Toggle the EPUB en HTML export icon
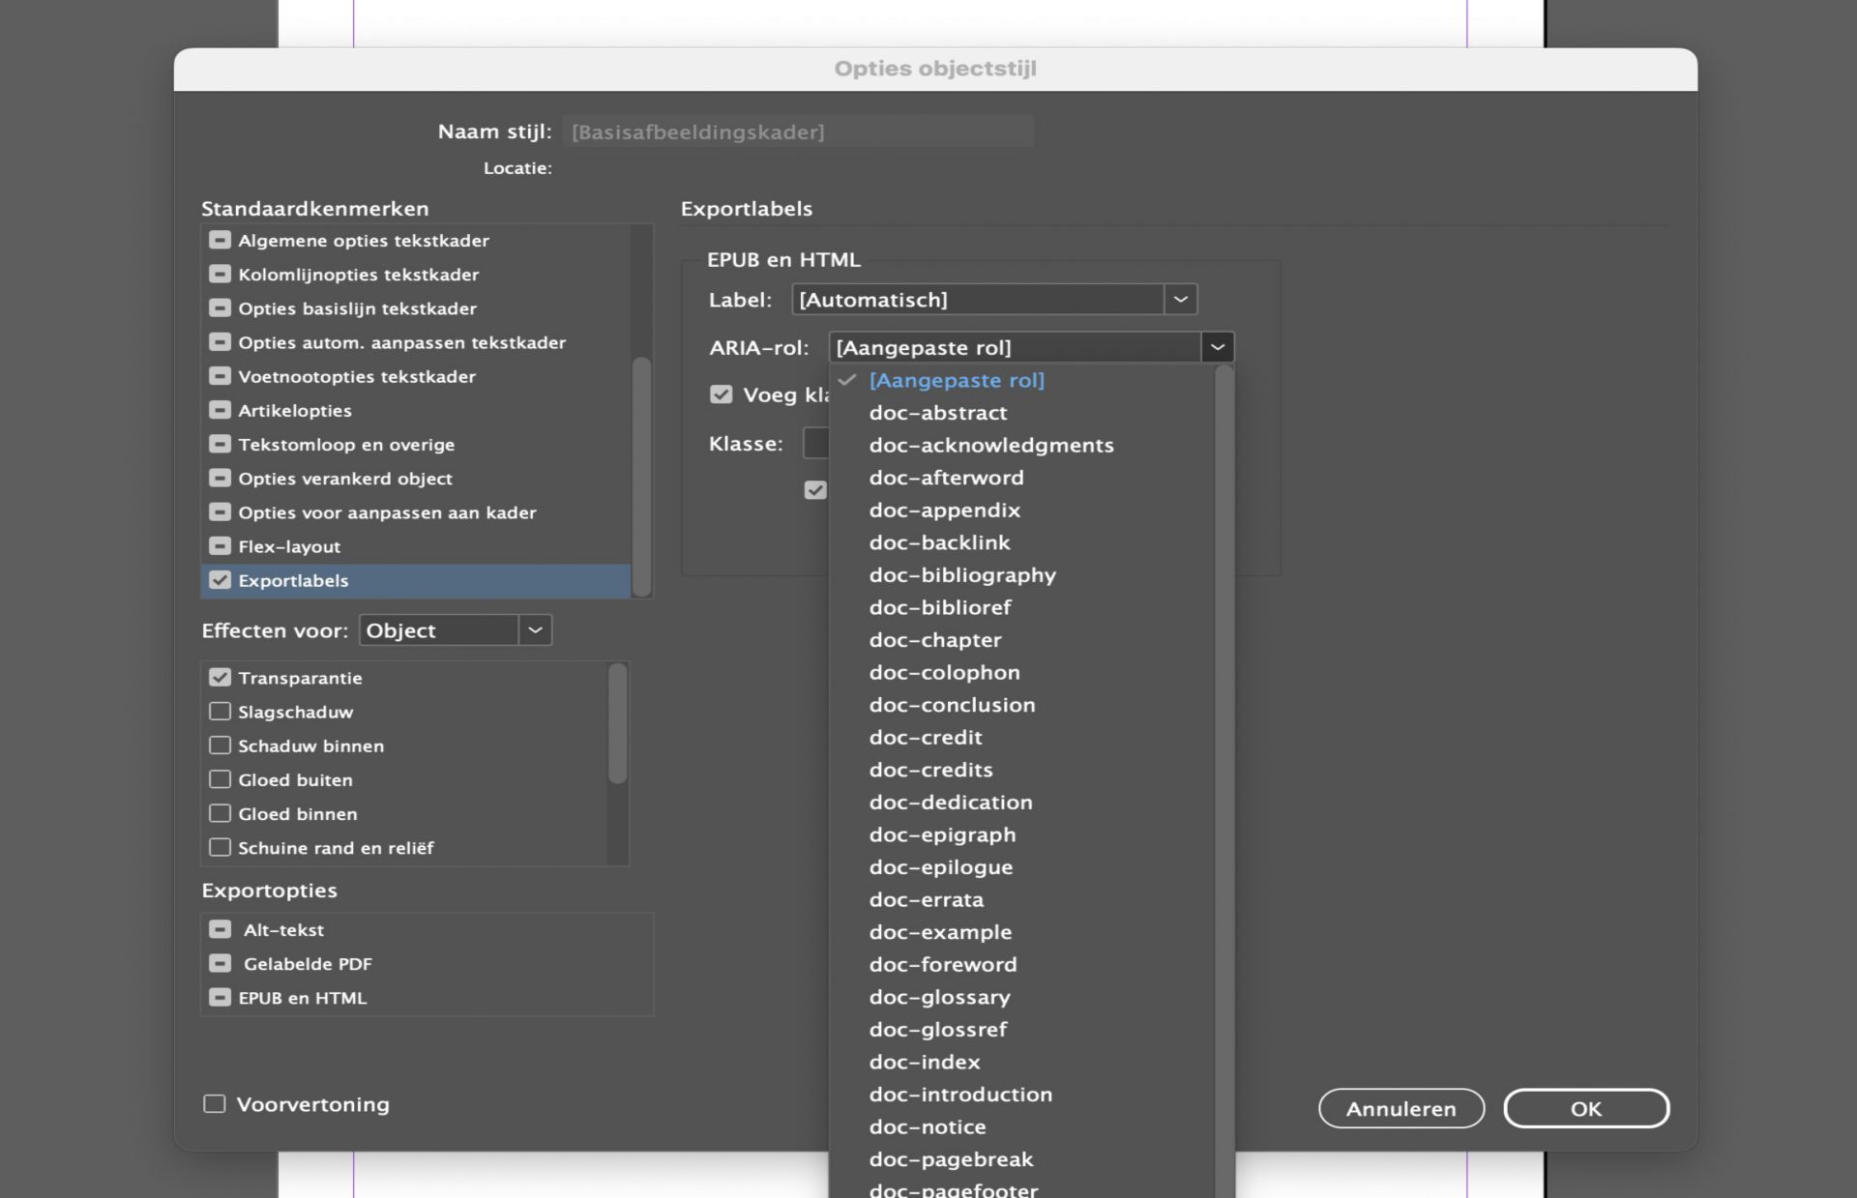This screenshot has width=1857, height=1198. (x=220, y=997)
